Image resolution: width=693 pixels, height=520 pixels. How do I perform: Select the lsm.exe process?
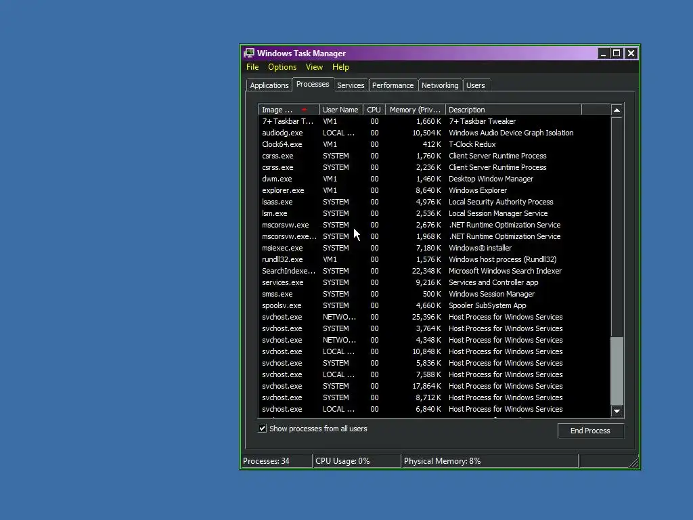click(x=434, y=213)
